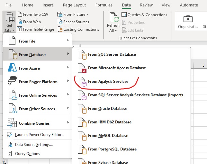Expand the From Database submenu arrow
Image resolution: width=207 pixels, height=164 pixels.
coord(68,53)
